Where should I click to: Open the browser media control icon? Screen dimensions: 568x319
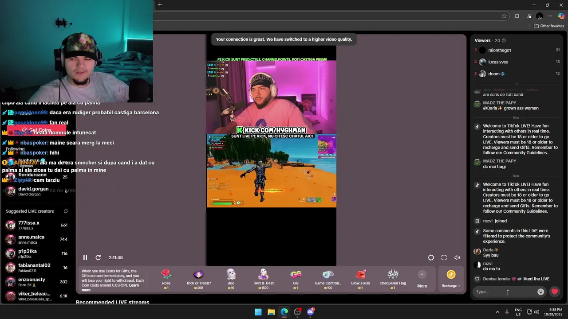point(529,16)
